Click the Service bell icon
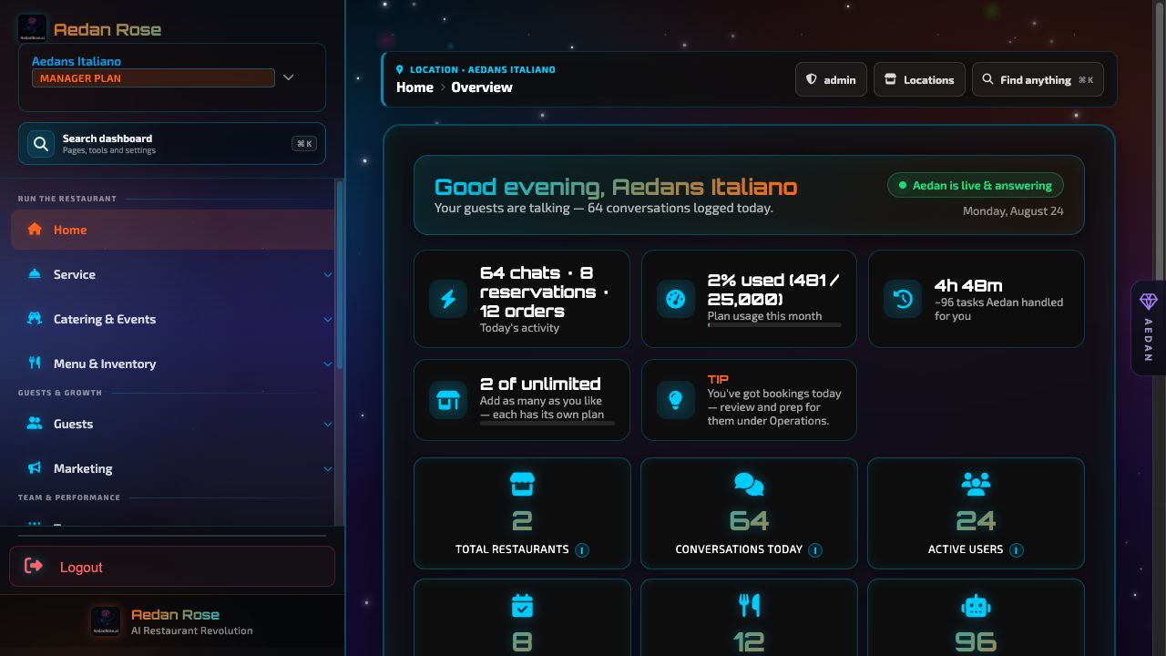This screenshot has height=656, width=1166. point(35,274)
